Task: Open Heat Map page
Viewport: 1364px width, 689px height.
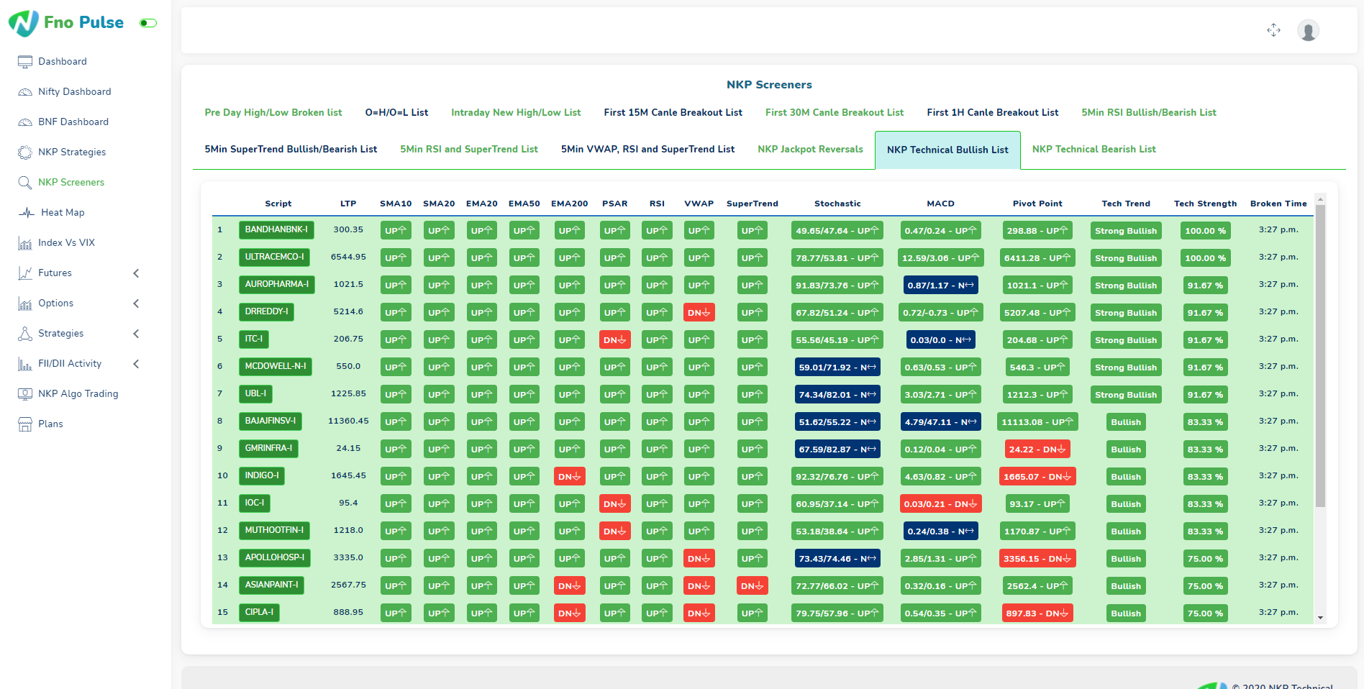Action: point(63,213)
